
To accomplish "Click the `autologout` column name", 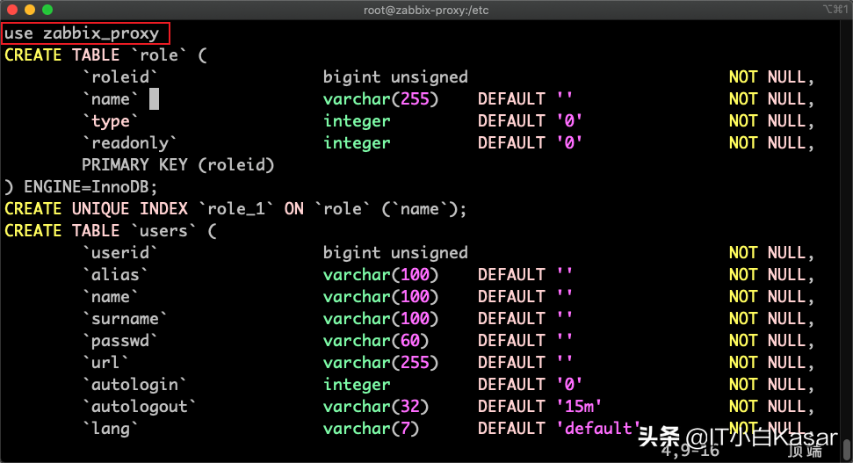I will (x=140, y=407).
